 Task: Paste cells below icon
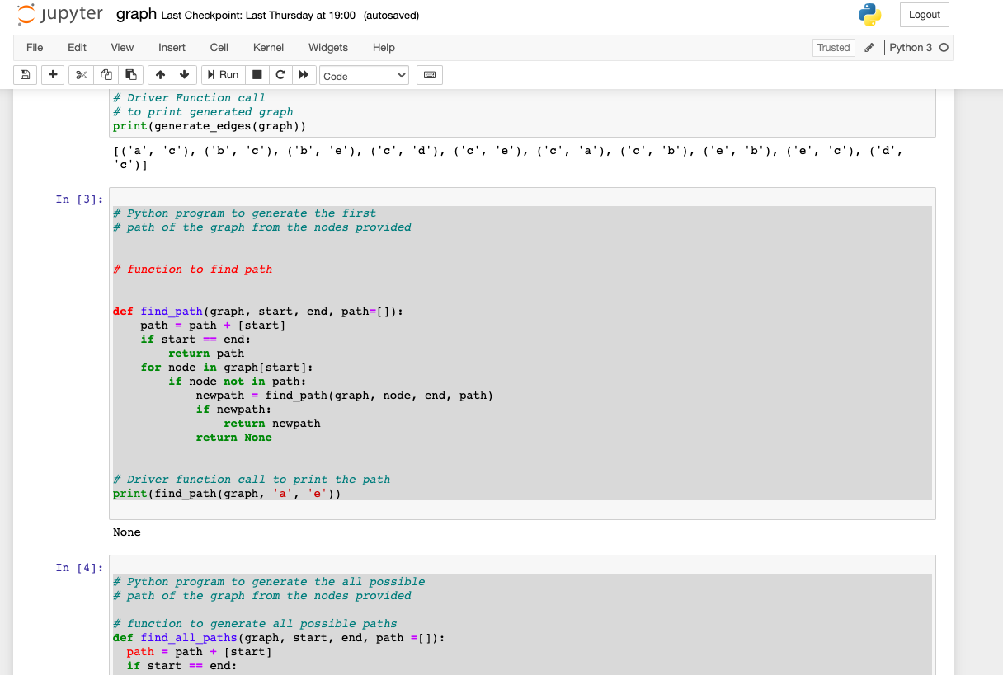pos(130,75)
